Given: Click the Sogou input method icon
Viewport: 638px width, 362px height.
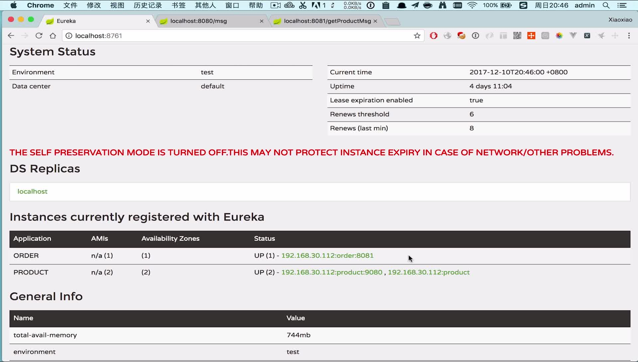Looking at the screenshot, I should coord(523,5).
